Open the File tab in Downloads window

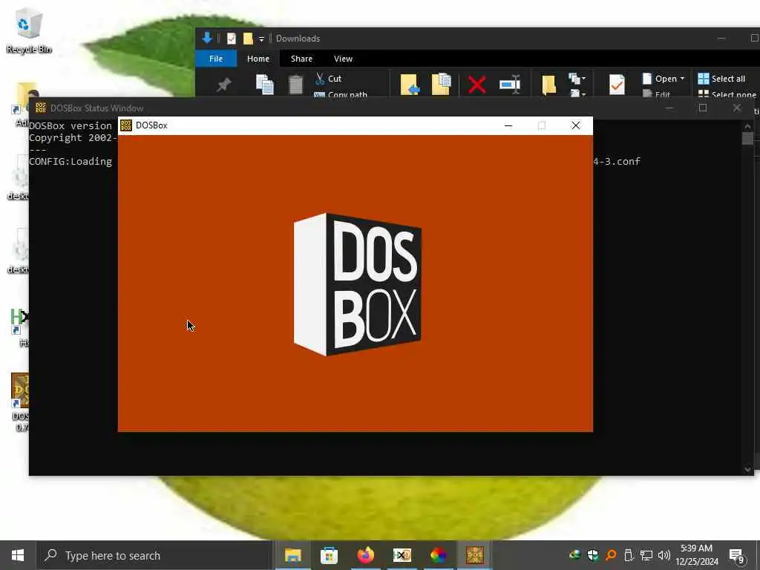(216, 59)
